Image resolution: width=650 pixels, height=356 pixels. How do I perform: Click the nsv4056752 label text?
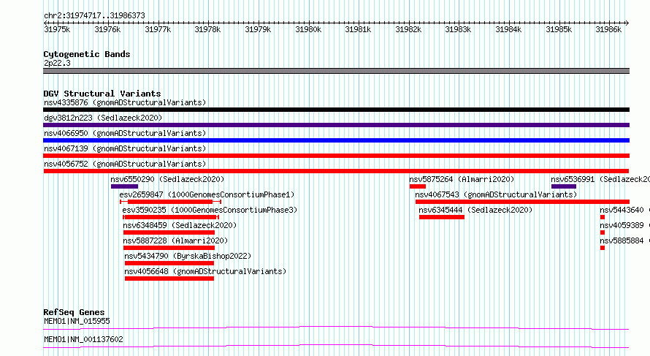click(x=125, y=164)
